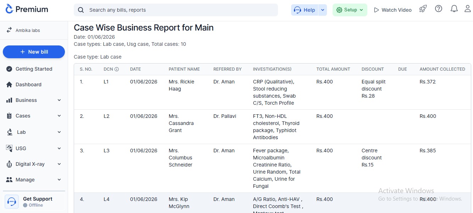Expand the Digital X-ray menu chevron
The image size is (473, 213).
pos(59,164)
